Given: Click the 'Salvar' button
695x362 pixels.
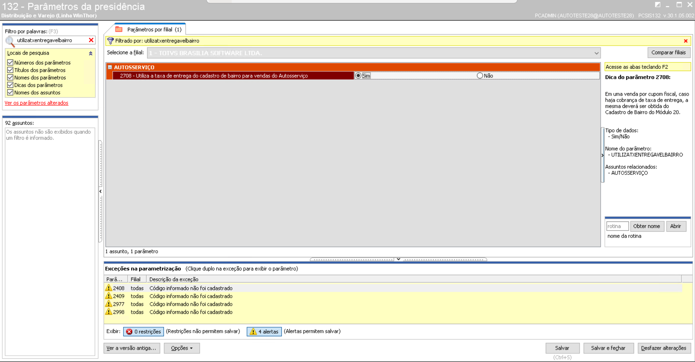Looking at the screenshot, I should tap(562, 348).
